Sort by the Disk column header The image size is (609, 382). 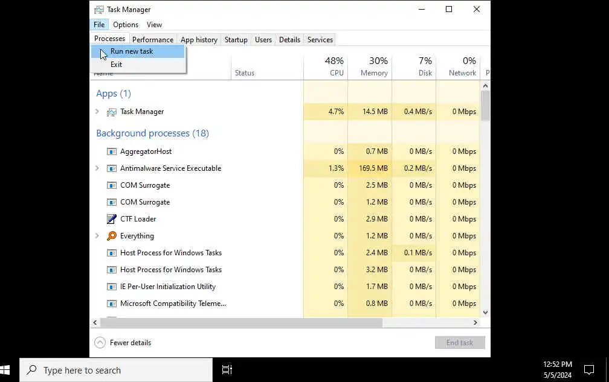click(x=414, y=67)
